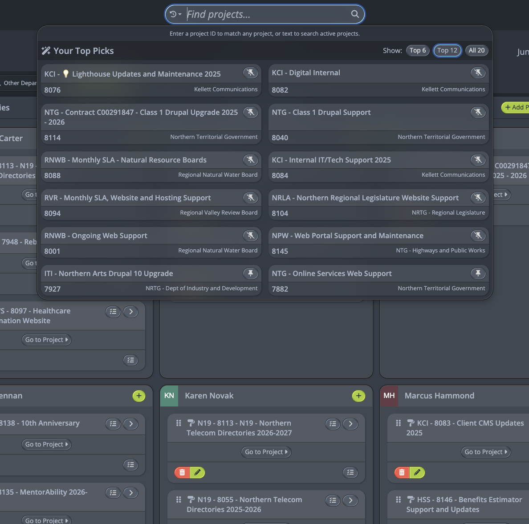Open checklist at bottom of 8138 card
Image resolution: width=529 pixels, height=524 pixels.
(131, 465)
